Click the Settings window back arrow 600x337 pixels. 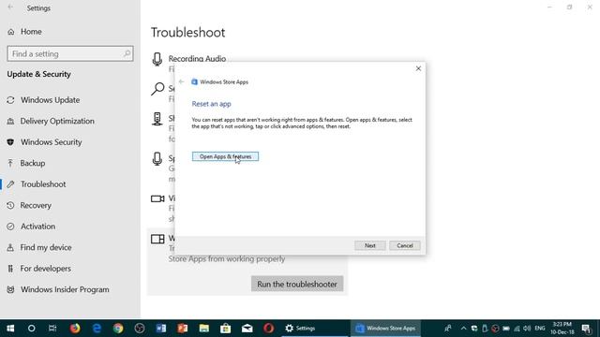10,7
